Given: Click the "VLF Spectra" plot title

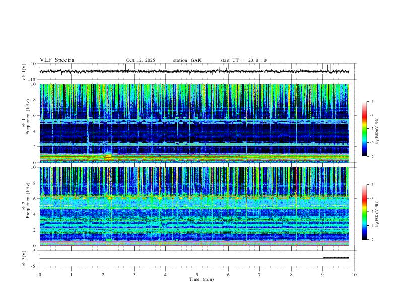Looking at the screenshot, I should [x=57, y=60].
